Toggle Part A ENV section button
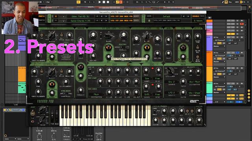 [122, 16]
